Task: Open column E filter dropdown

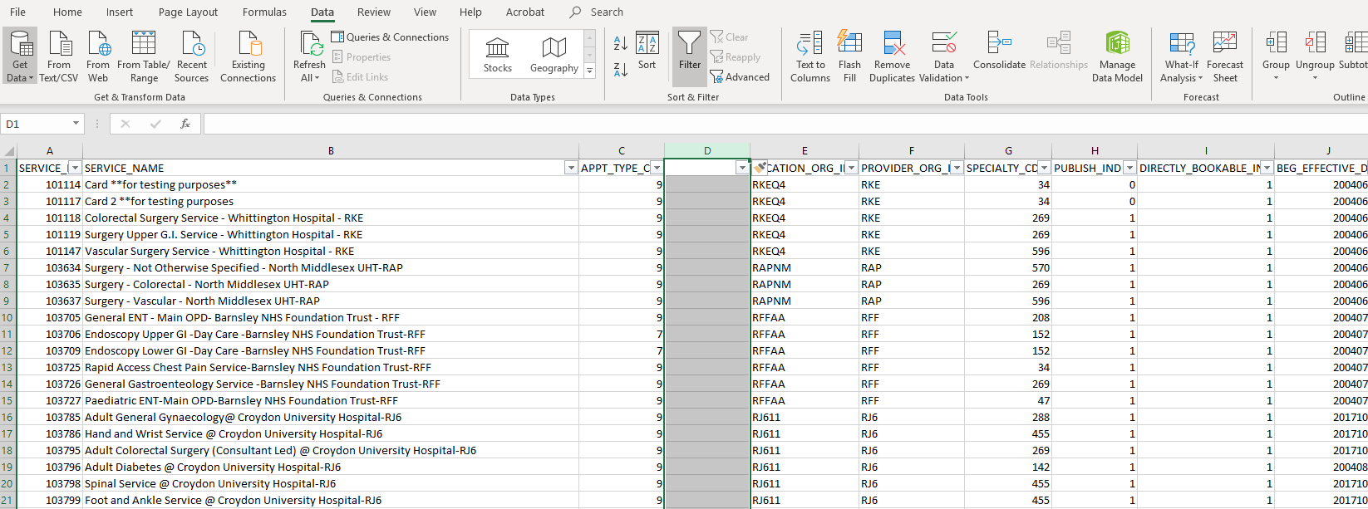Action: click(851, 168)
